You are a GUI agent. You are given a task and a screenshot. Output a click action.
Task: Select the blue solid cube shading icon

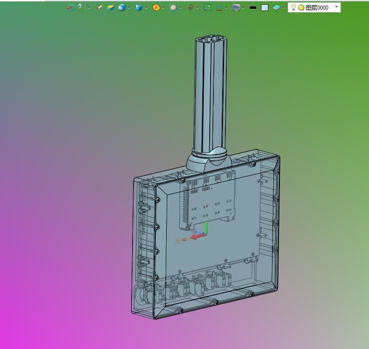[x=122, y=8]
